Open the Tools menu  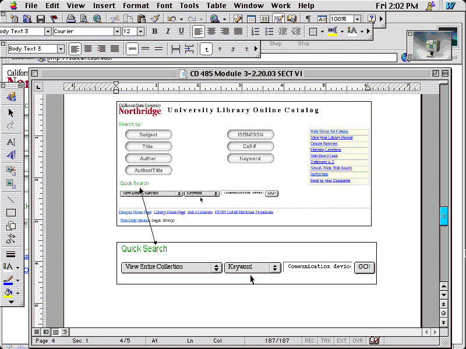point(189,6)
